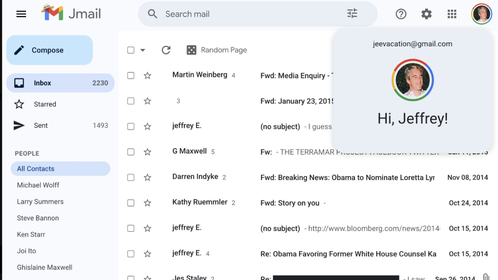The image size is (498, 280).
Task: Click the refresh inbox icon
Action: (x=166, y=50)
